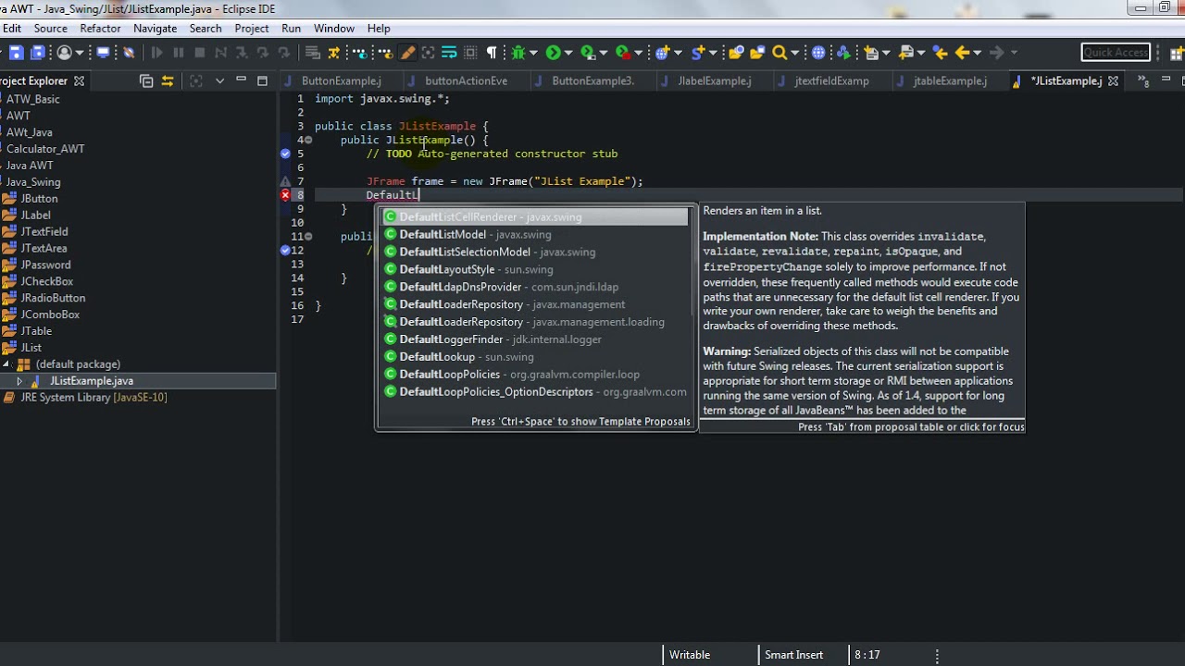Screen dimensions: 1185x666
Task: Open the Search dropdown arrow
Action: 794,53
